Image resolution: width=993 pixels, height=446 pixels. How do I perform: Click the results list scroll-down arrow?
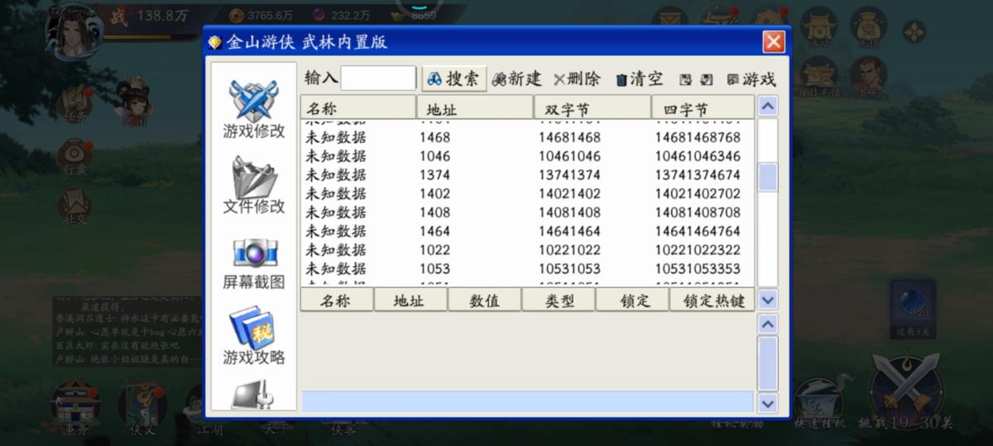tap(768, 299)
